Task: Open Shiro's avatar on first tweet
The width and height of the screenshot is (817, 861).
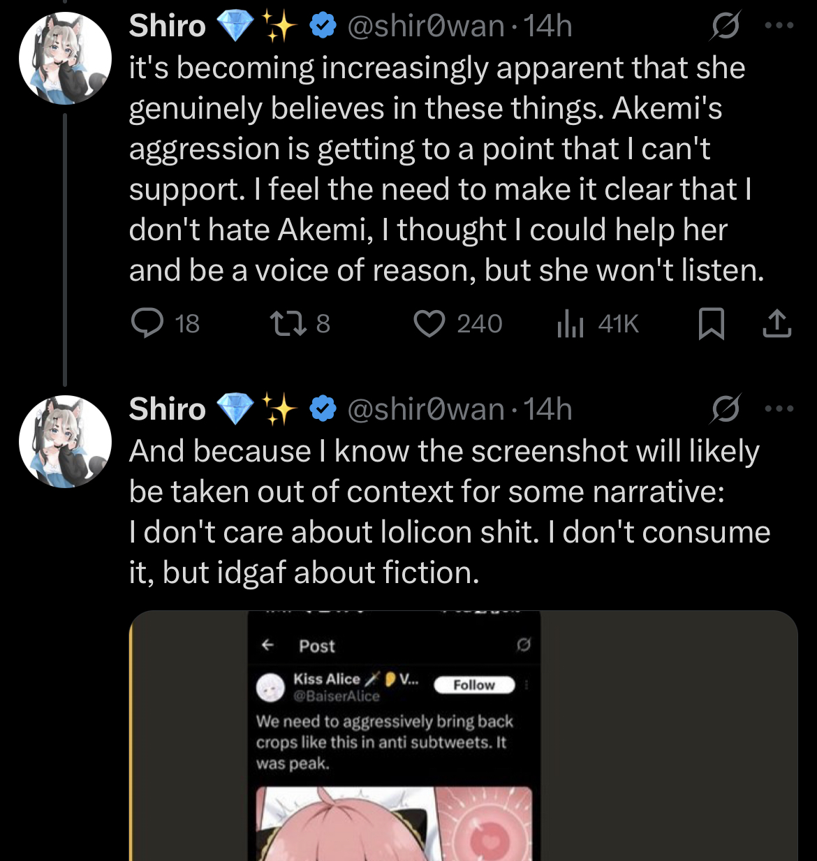Action: [64, 59]
